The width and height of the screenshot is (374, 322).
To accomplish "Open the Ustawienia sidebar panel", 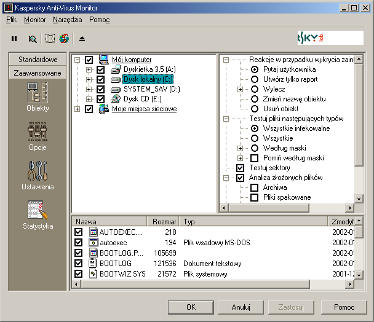I will 38,176.
